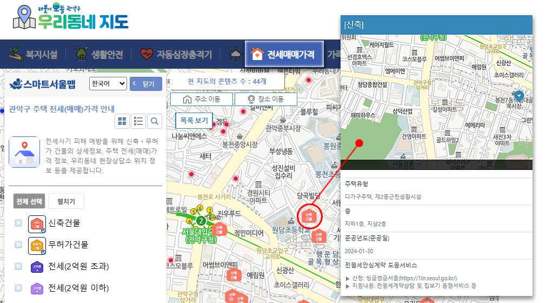Toggle the 전세(2억원 이하) layer checkbox
Image resolution: width=546 pixels, height=303 pixels.
point(18,288)
